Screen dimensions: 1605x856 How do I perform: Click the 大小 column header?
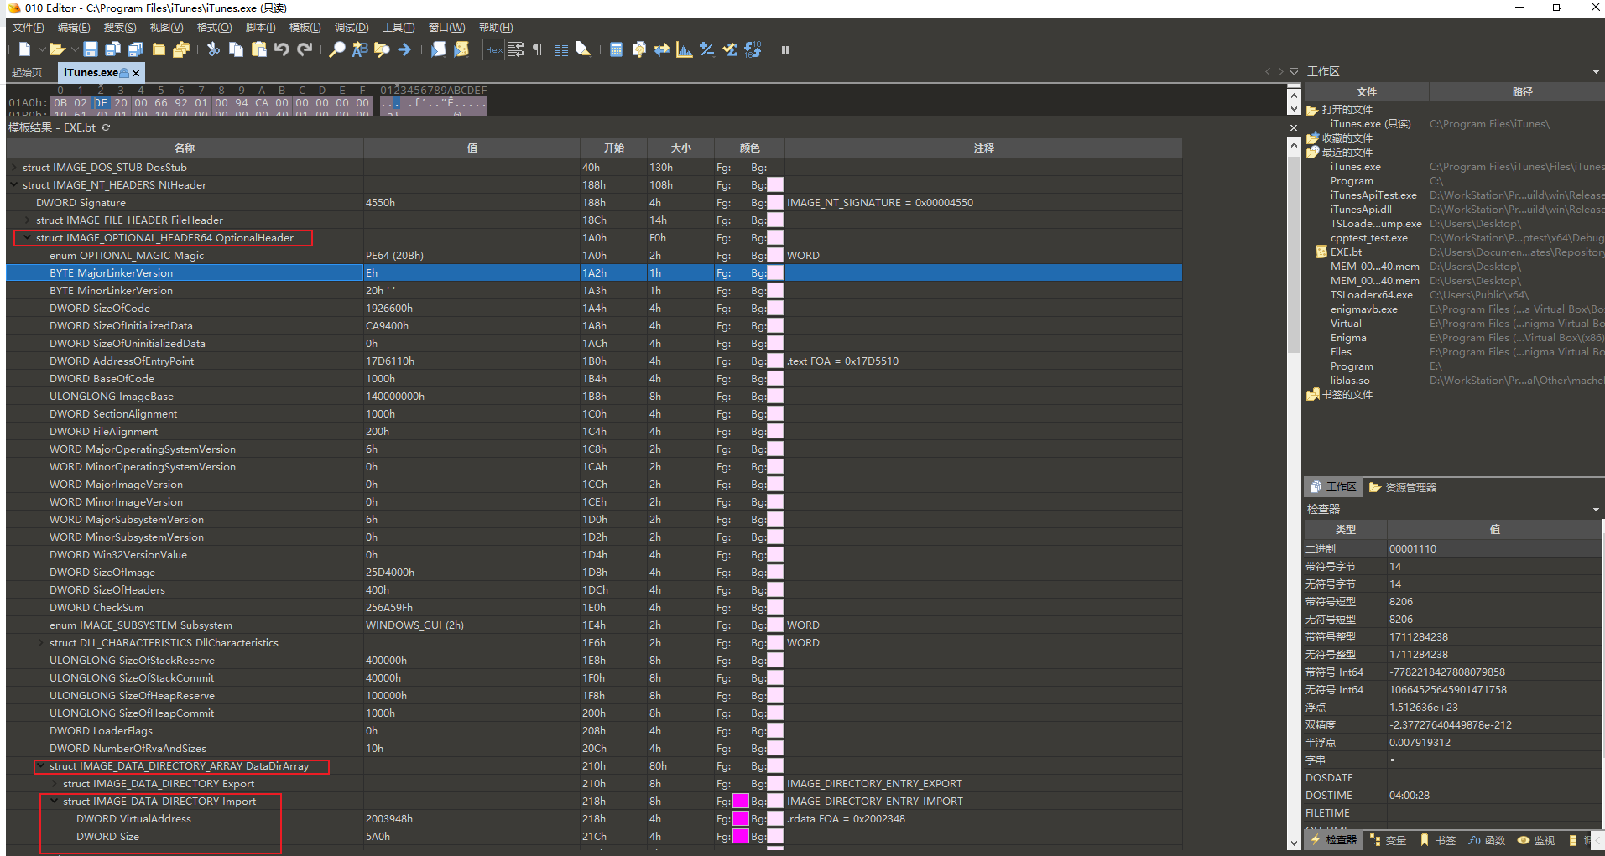[x=680, y=148]
